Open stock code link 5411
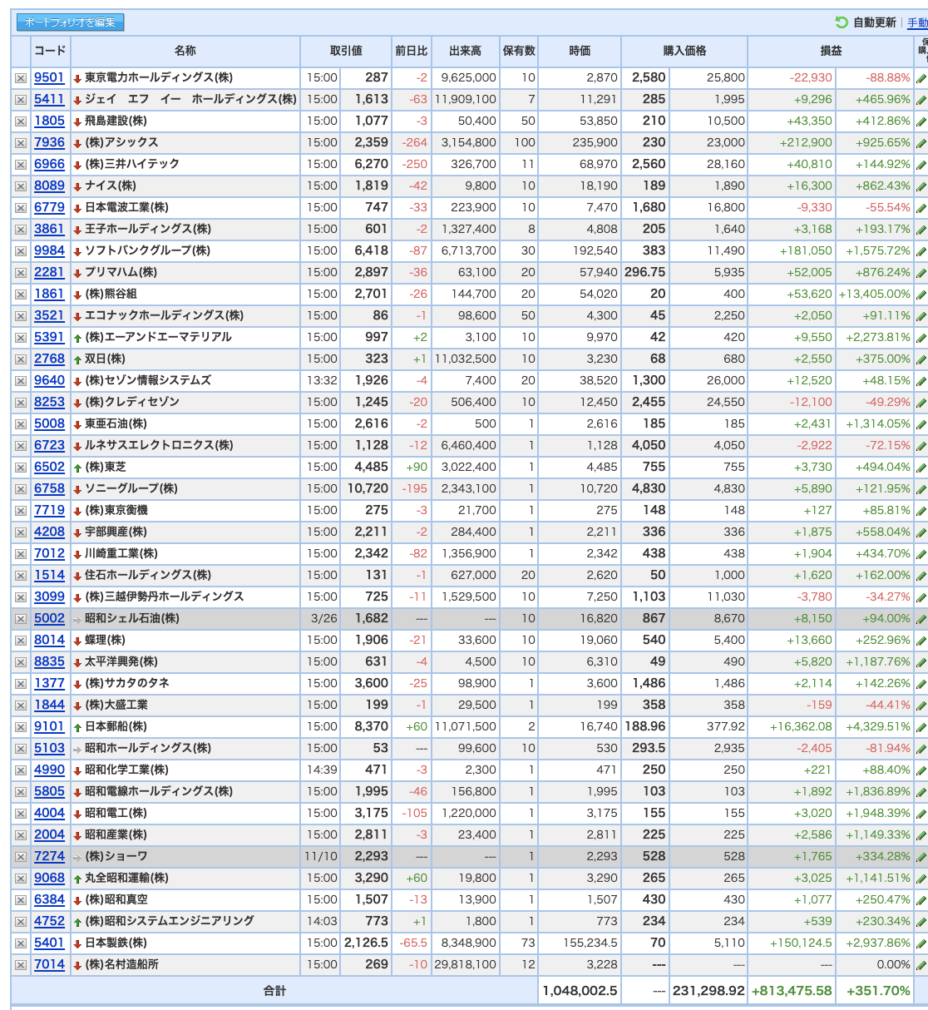 tap(49, 99)
